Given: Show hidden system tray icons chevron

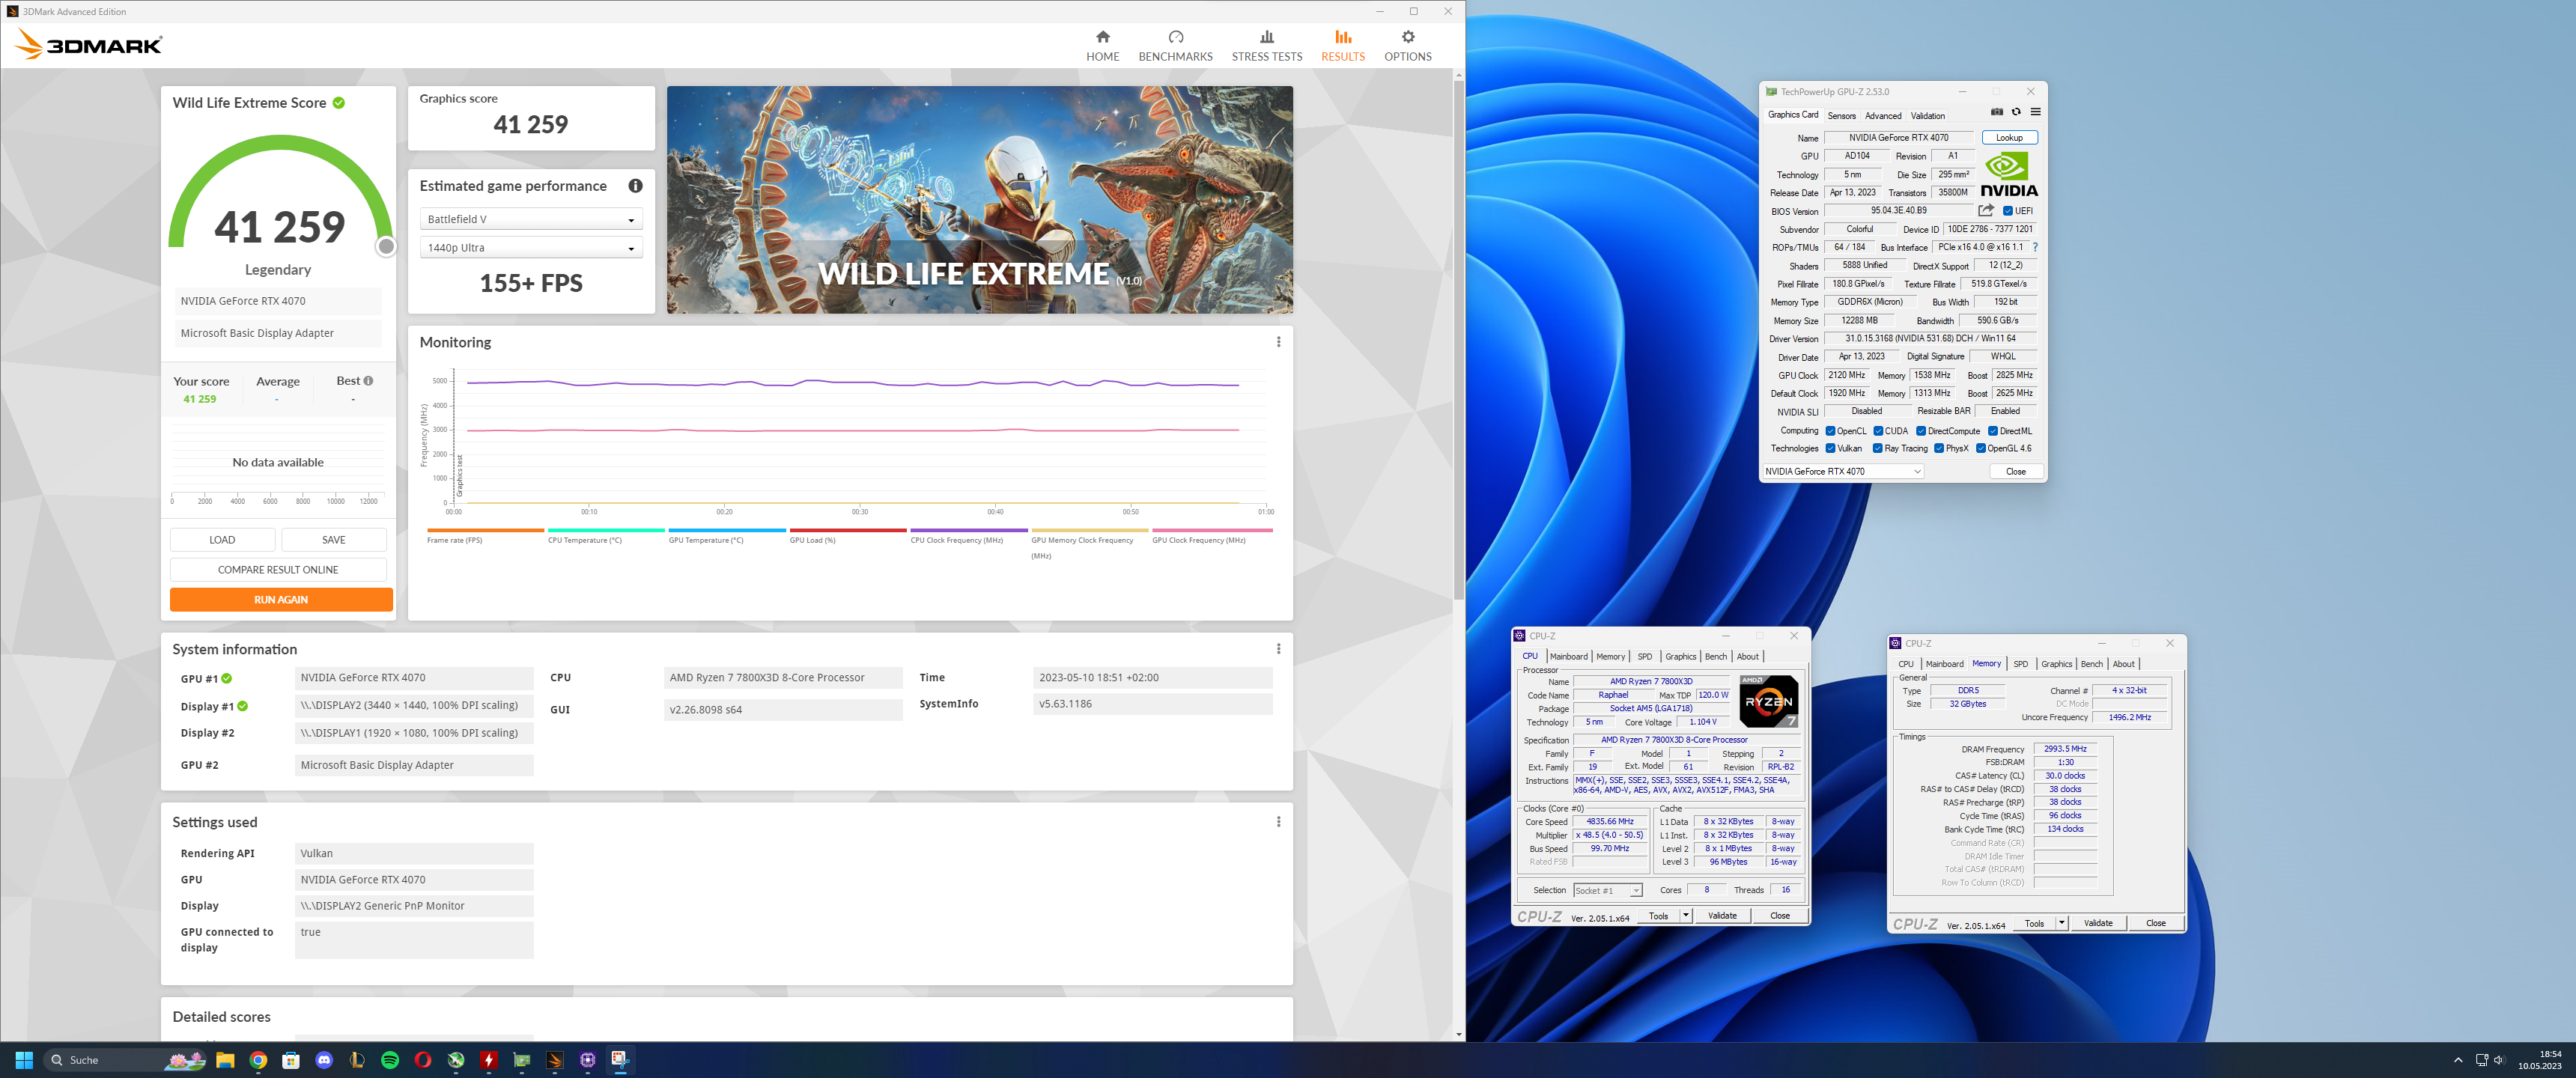Looking at the screenshot, I should (2458, 1060).
